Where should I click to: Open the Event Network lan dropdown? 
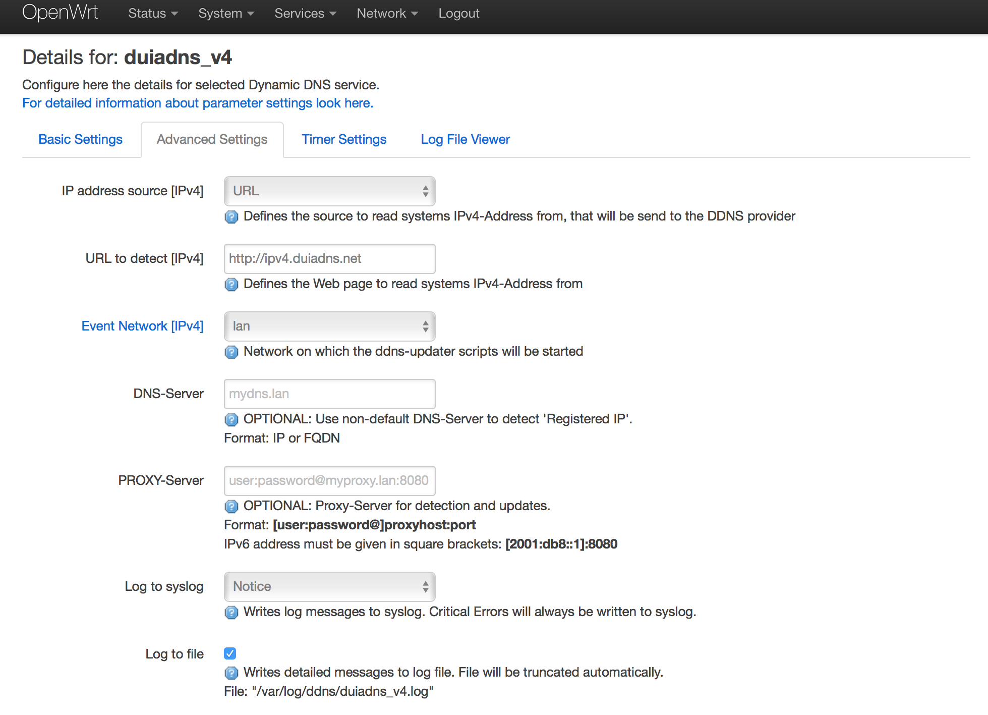tap(330, 326)
